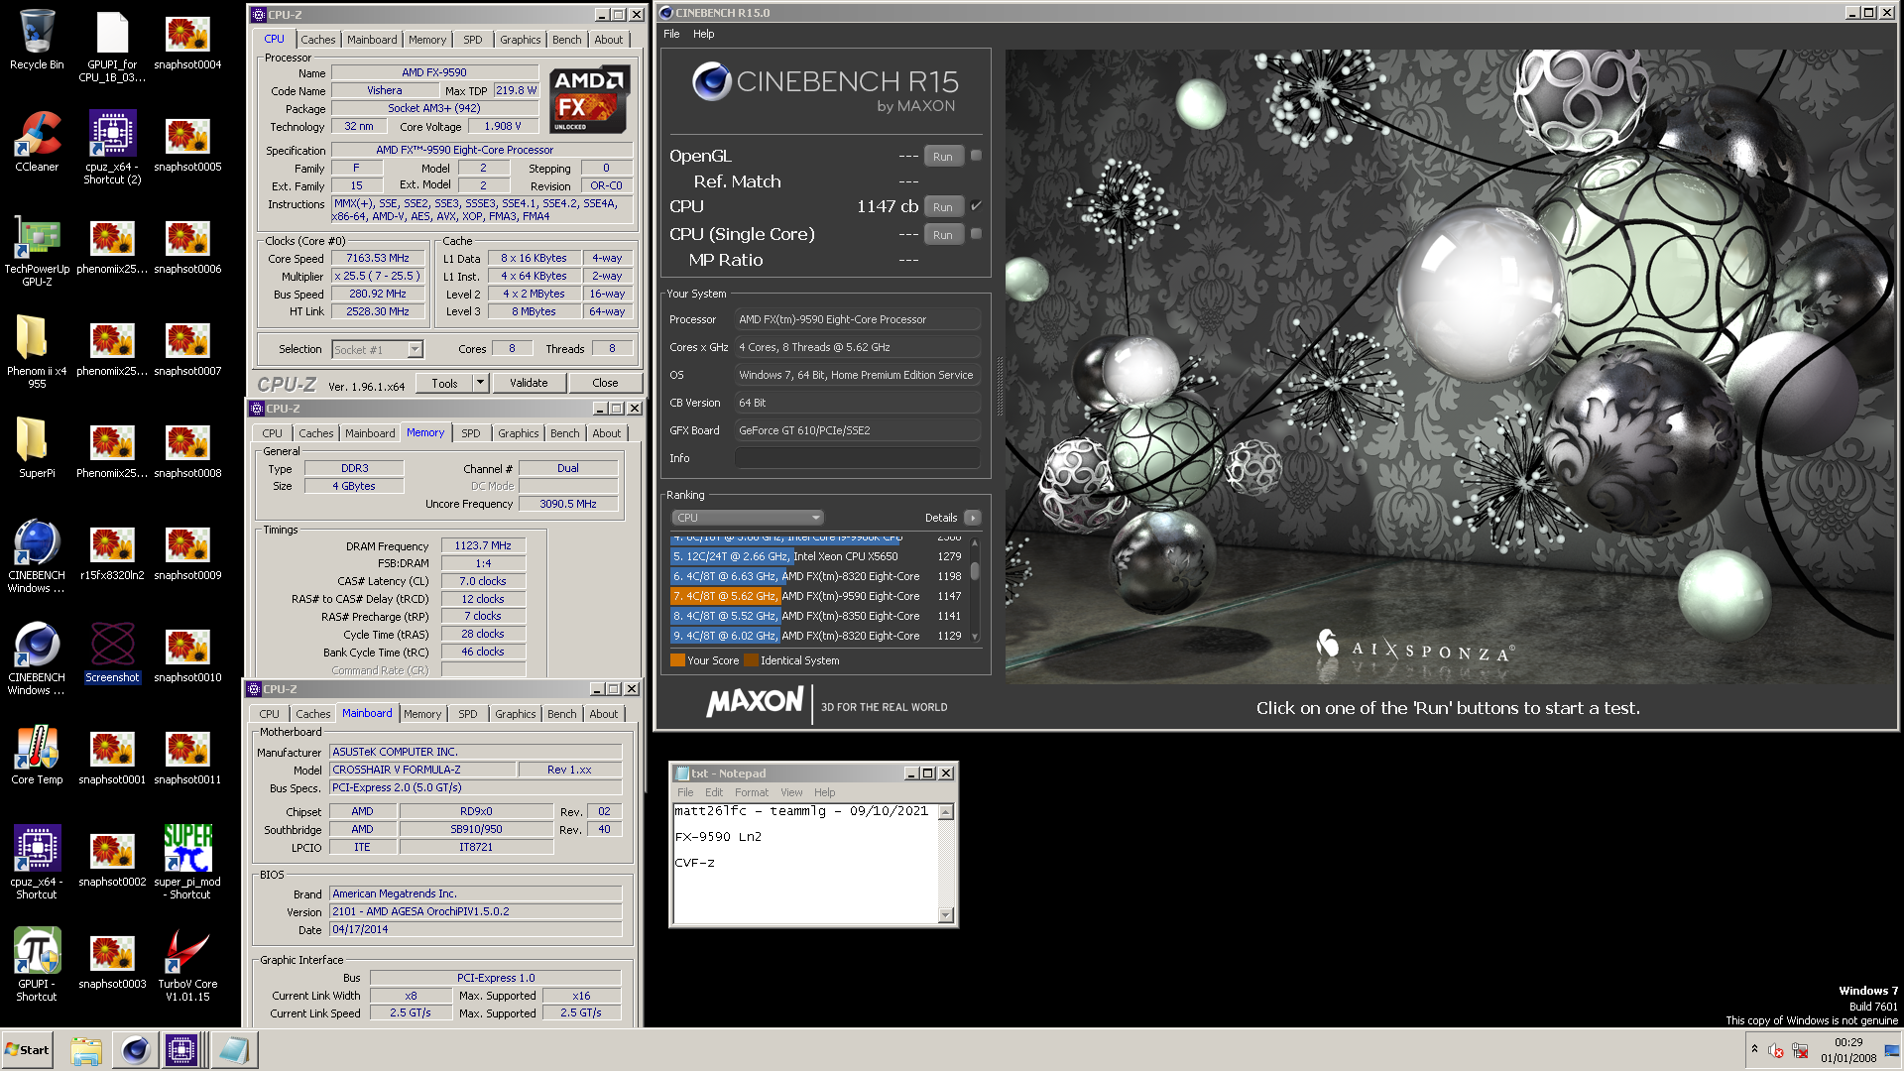Click the Close button in CPU-Z
1904x1071 pixels.
[x=605, y=383]
